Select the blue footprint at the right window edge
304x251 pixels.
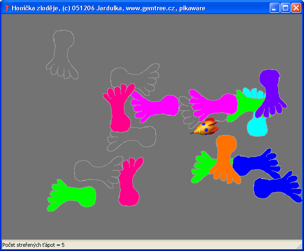[277, 188]
